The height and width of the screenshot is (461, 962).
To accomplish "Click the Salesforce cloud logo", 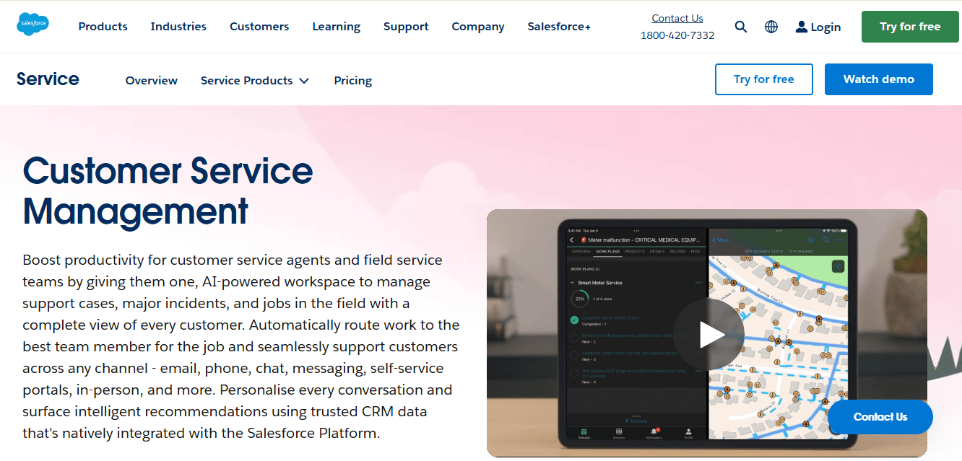I will point(33,25).
